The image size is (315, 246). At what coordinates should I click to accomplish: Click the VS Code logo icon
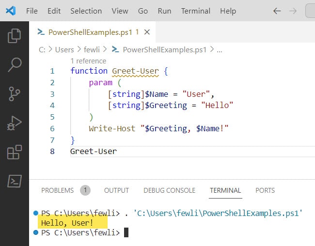pyautogui.click(x=11, y=11)
